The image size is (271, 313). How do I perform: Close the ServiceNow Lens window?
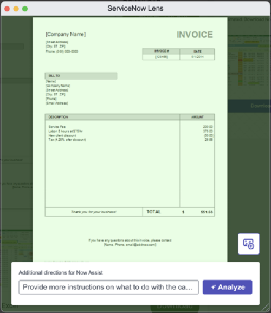click(x=7, y=9)
